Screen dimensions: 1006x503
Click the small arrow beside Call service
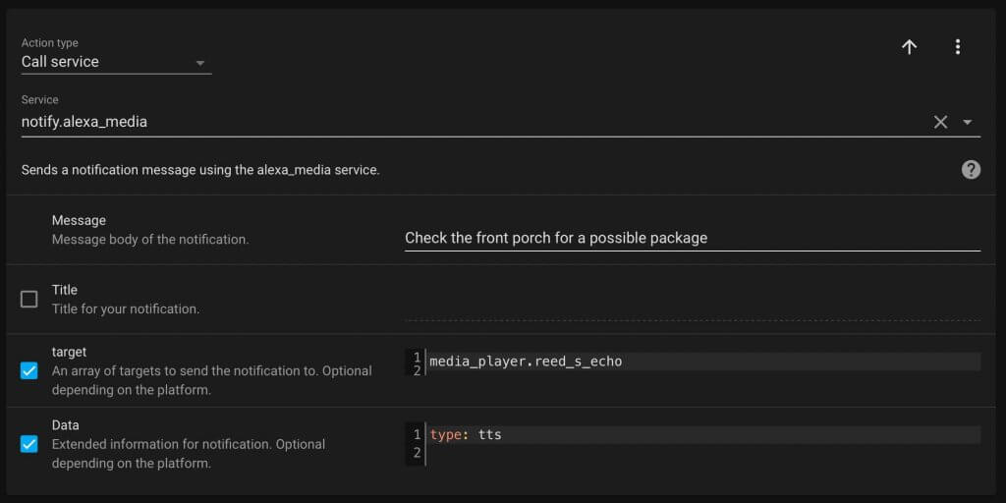[x=200, y=63]
